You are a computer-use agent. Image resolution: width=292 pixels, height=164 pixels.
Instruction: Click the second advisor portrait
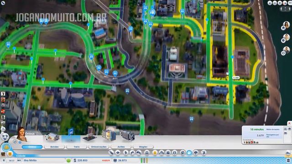(287, 37)
